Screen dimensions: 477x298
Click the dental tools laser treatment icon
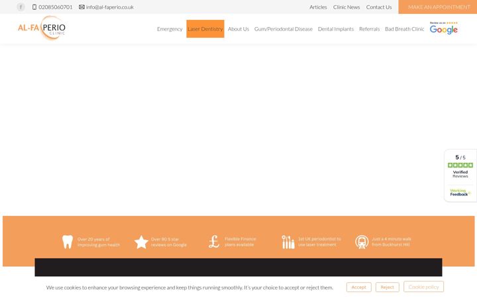point(288,242)
